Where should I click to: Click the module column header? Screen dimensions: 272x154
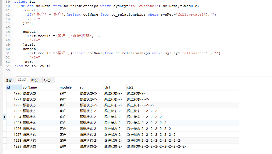tap(69, 87)
